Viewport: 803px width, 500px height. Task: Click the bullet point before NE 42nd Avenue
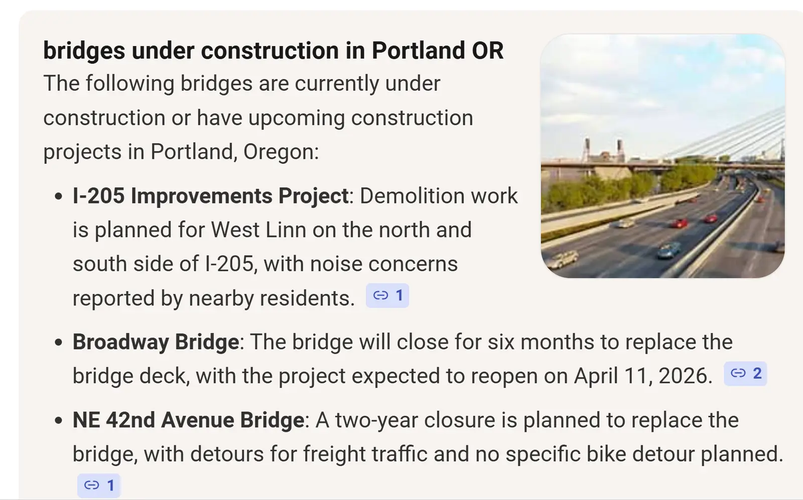pyautogui.click(x=59, y=421)
